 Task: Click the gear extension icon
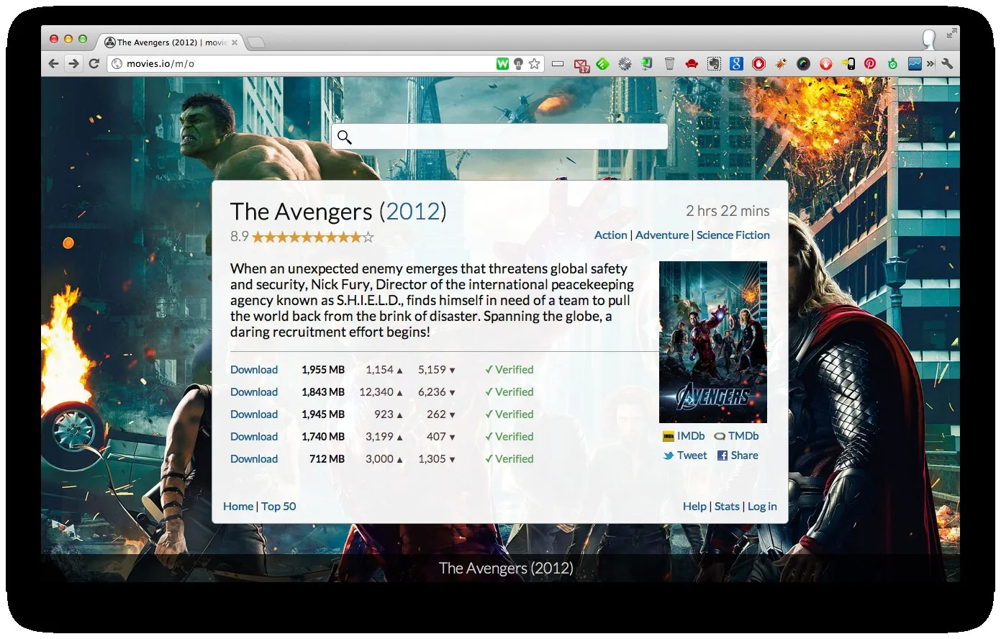coord(625,63)
